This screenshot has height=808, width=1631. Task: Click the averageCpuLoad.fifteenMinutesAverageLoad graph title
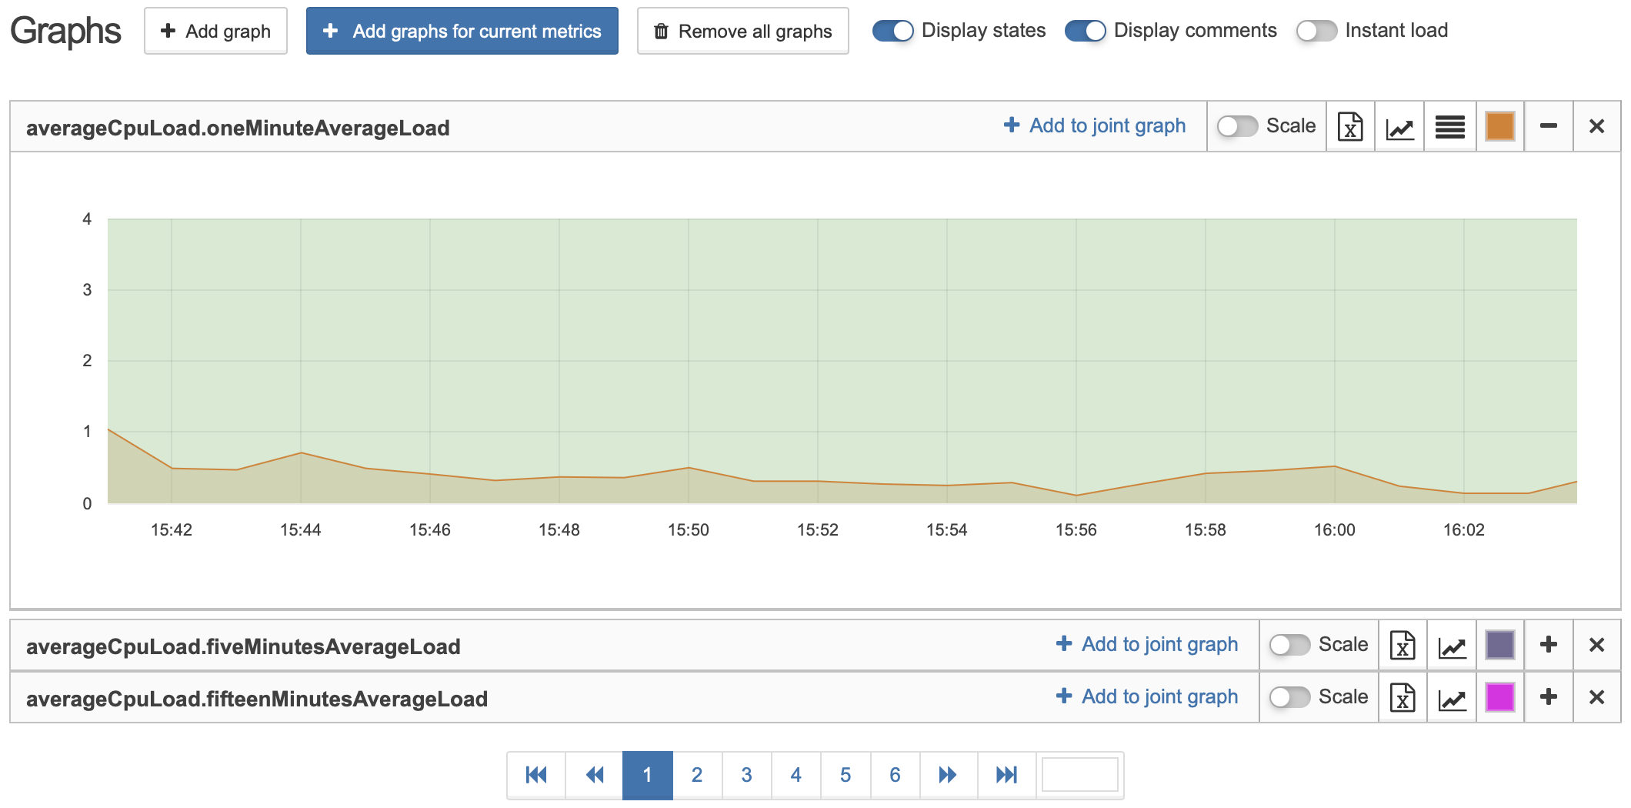coord(257,699)
